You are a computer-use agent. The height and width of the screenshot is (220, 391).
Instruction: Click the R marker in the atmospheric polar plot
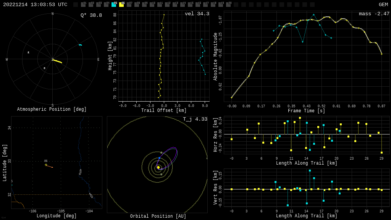pos(28,53)
